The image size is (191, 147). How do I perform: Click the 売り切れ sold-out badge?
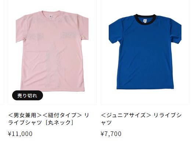28,96
